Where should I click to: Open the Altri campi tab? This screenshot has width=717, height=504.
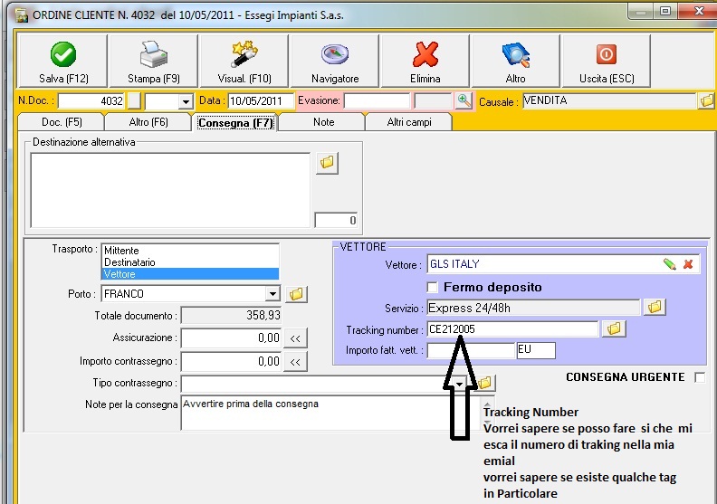[x=409, y=122]
